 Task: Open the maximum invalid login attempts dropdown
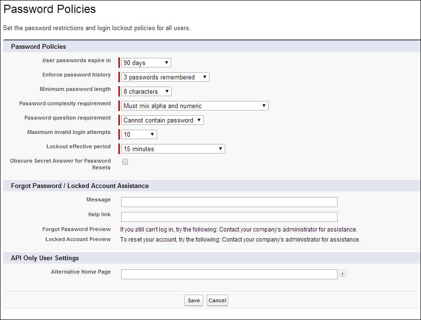click(139, 134)
